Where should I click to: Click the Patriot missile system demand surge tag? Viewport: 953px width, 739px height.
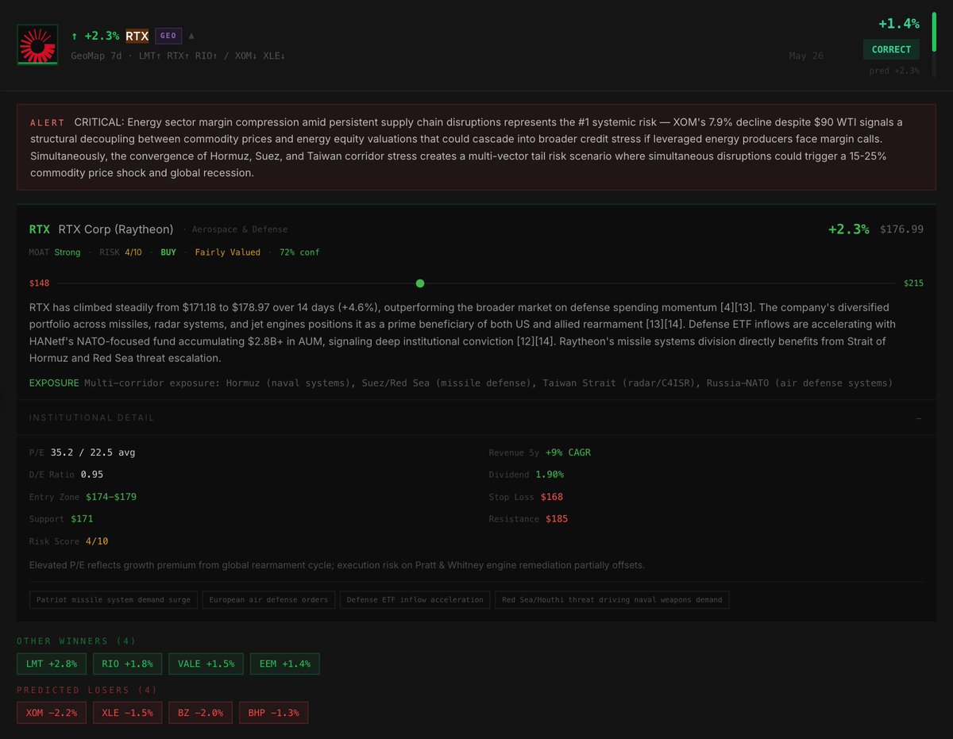point(114,600)
